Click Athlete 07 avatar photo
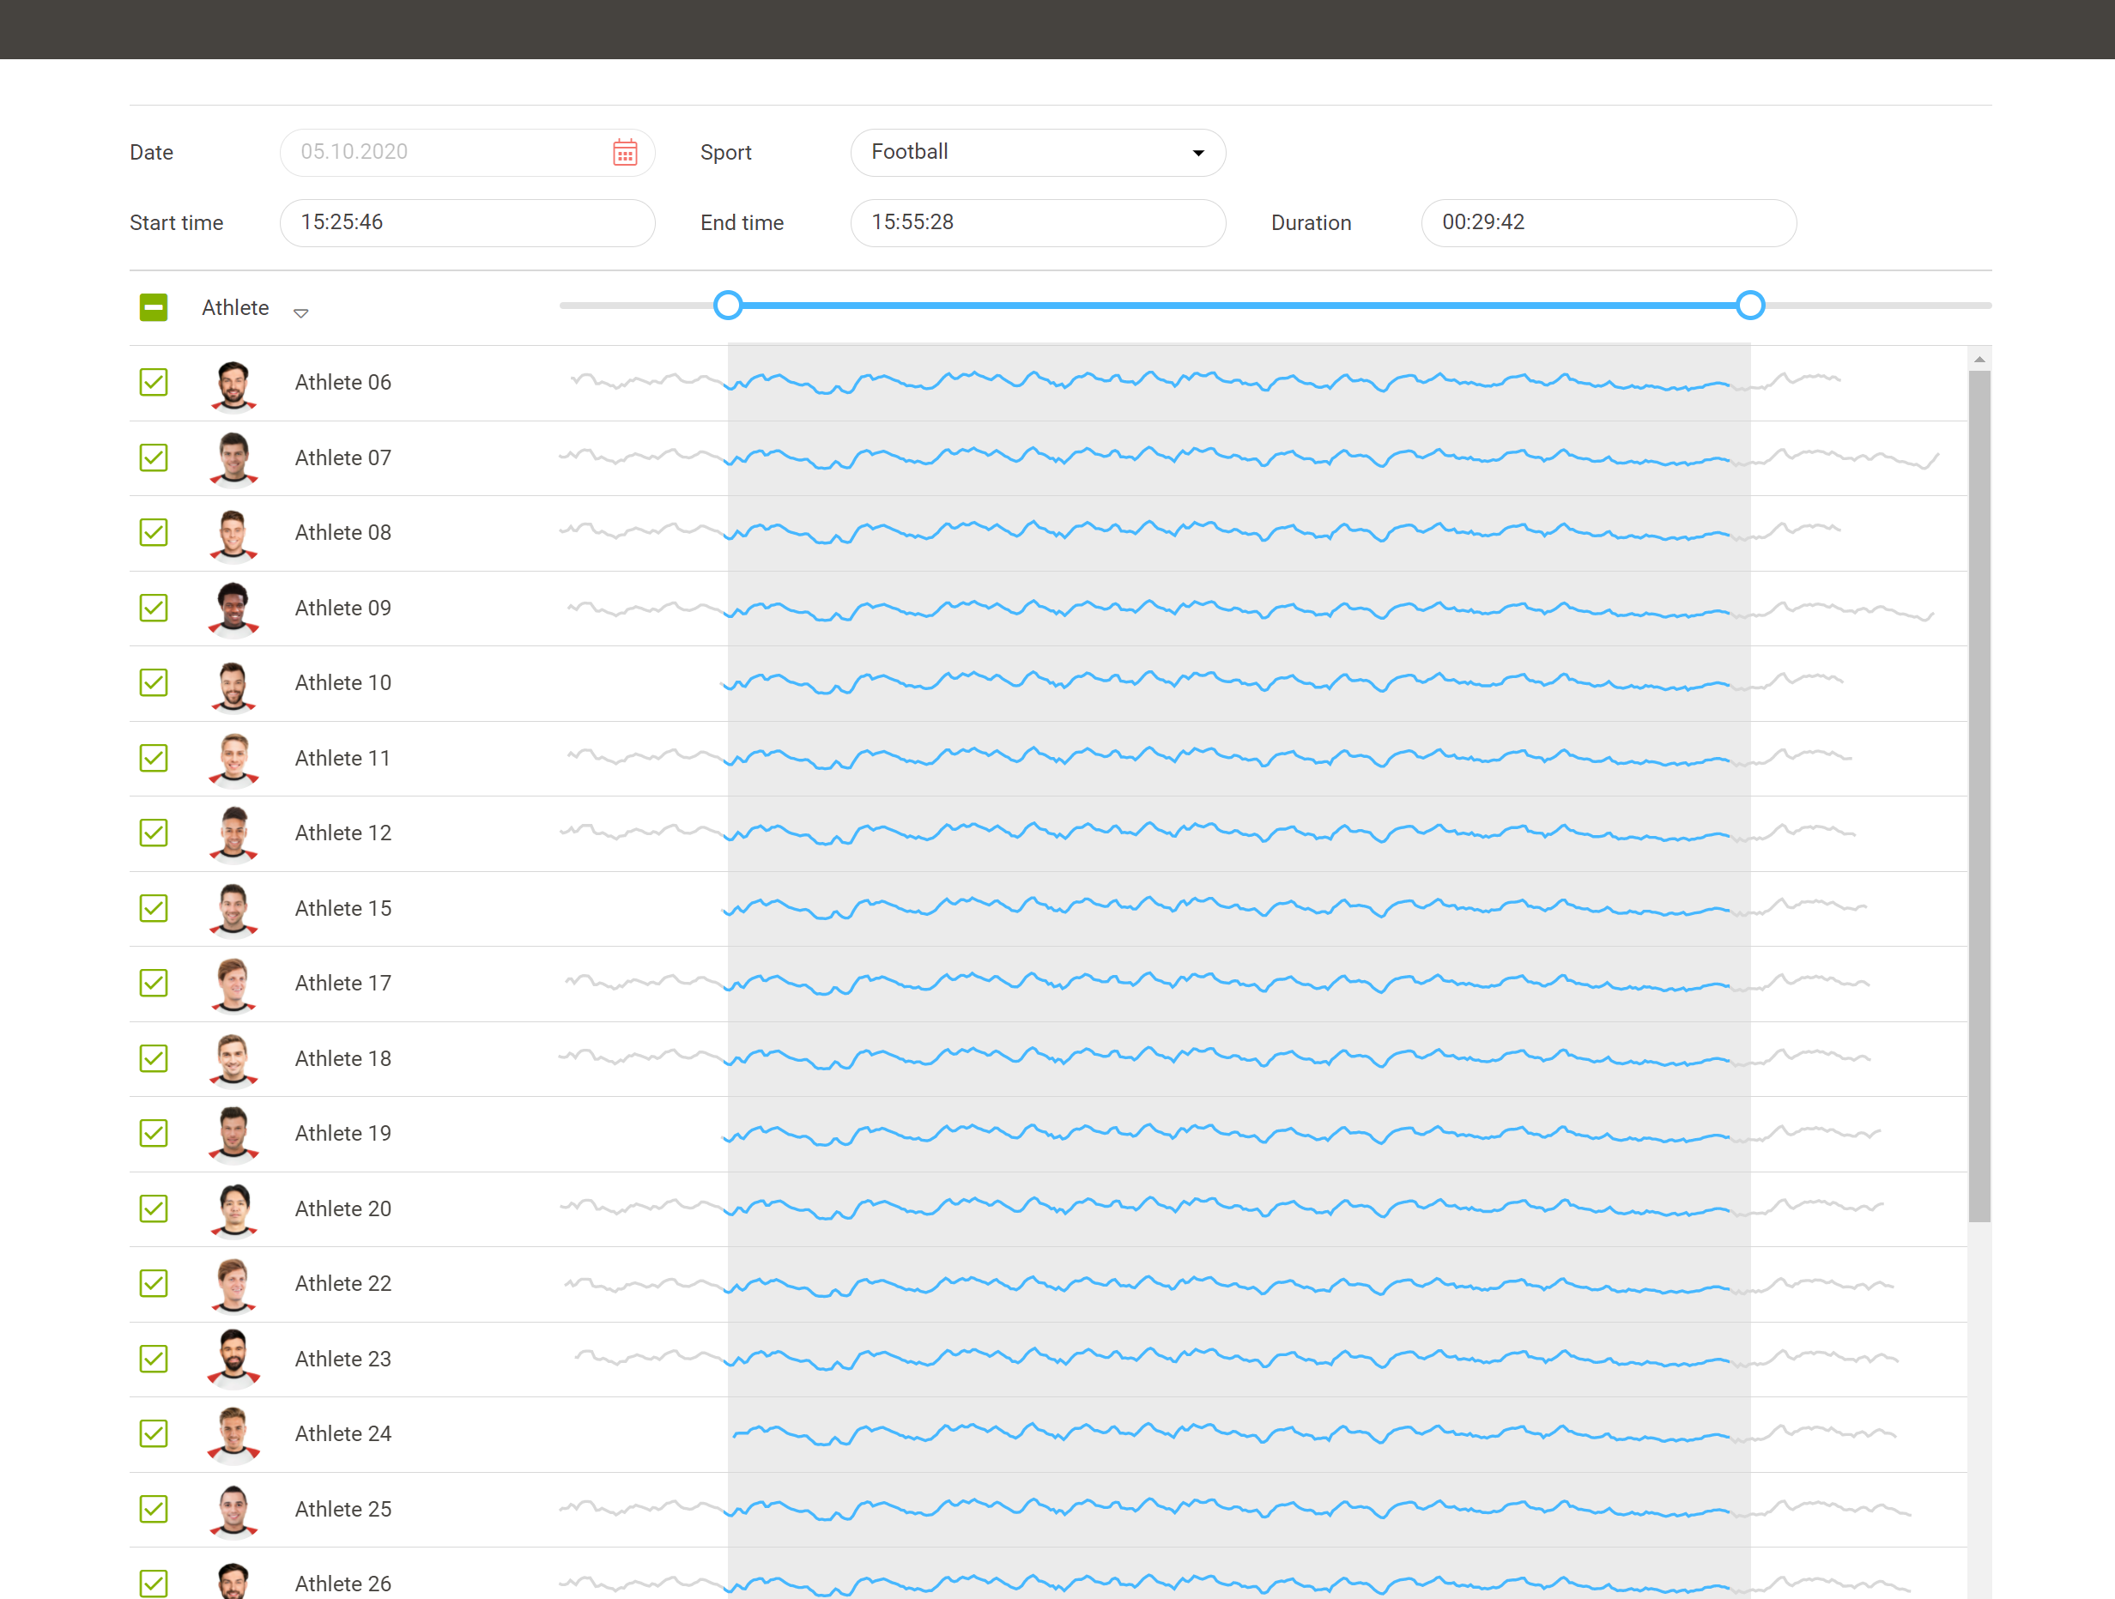The image size is (2115, 1599). [x=233, y=459]
